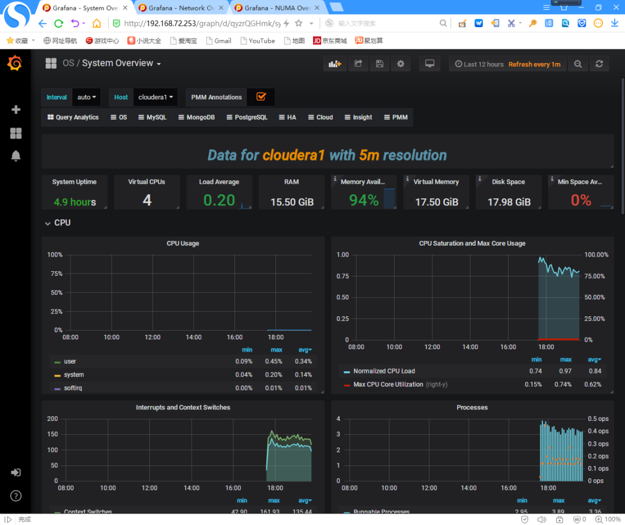
Task: Save dashboard with the floppy disk icon
Action: [x=379, y=64]
